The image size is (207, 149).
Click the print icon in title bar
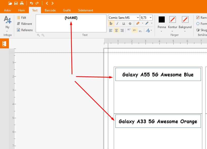(22, 3)
